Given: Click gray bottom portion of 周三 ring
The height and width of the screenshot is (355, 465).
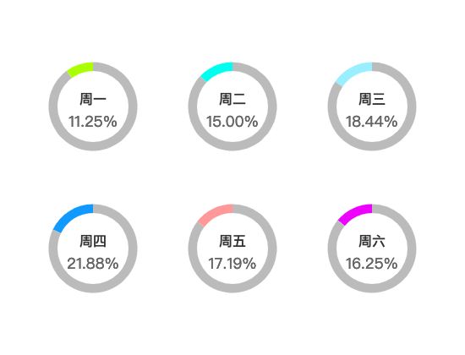Looking at the screenshot, I should click(x=372, y=146).
